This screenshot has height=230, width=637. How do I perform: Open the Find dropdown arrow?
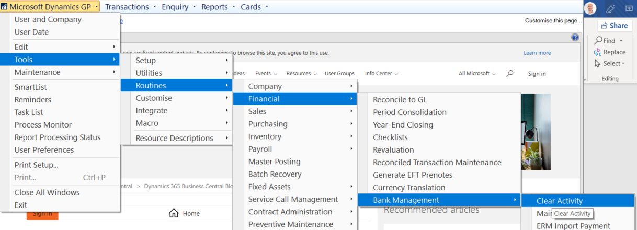click(x=621, y=41)
